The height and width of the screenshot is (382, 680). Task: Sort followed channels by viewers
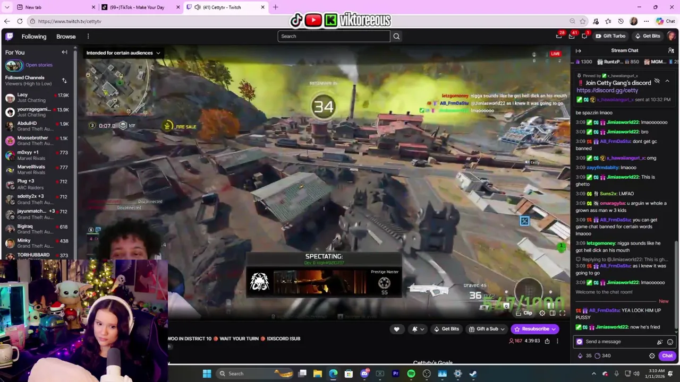64,81
